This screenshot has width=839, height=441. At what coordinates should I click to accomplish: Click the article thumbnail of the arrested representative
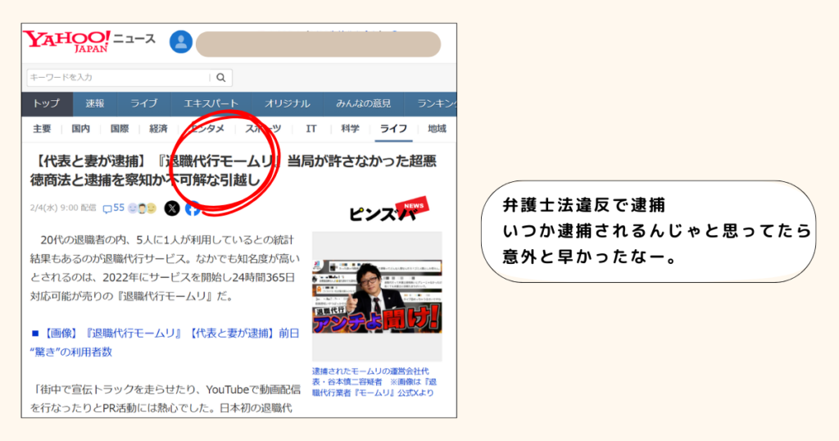(377, 296)
